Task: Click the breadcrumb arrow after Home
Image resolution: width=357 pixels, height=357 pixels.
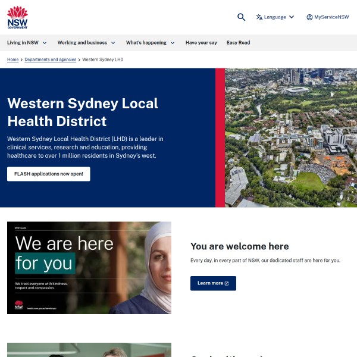Action: tap(21, 59)
